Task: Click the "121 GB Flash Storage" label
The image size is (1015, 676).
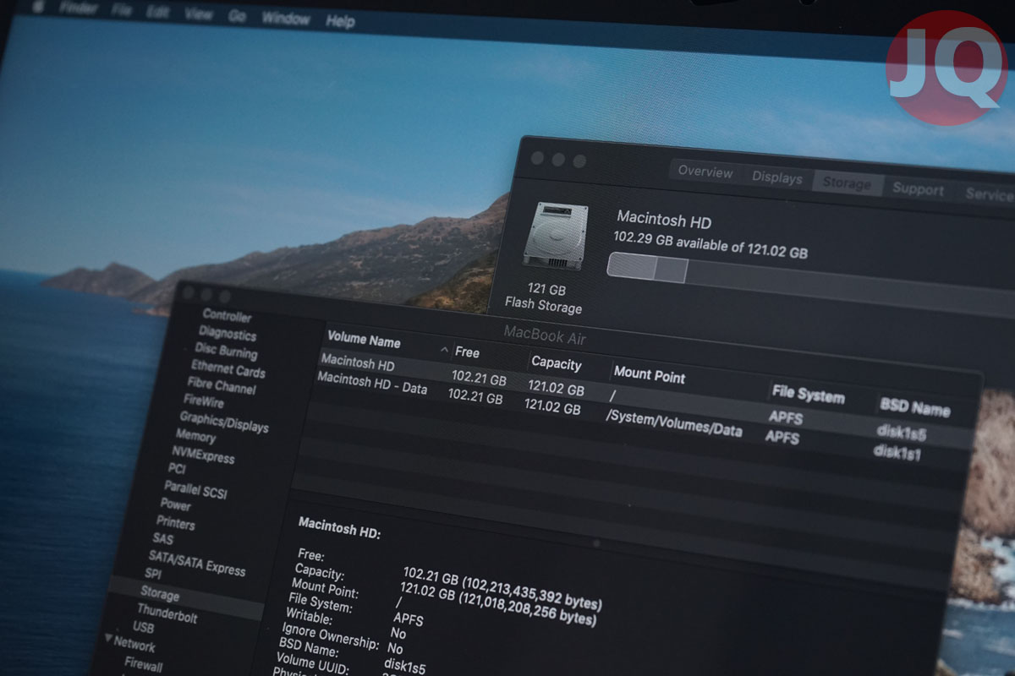Action: (x=543, y=298)
